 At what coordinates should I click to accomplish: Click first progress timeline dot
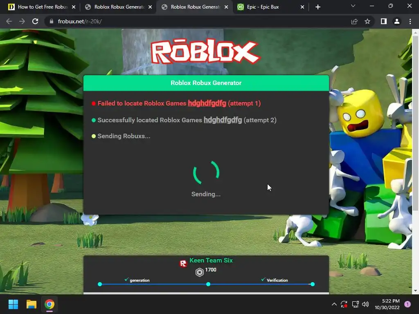click(x=100, y=284)
